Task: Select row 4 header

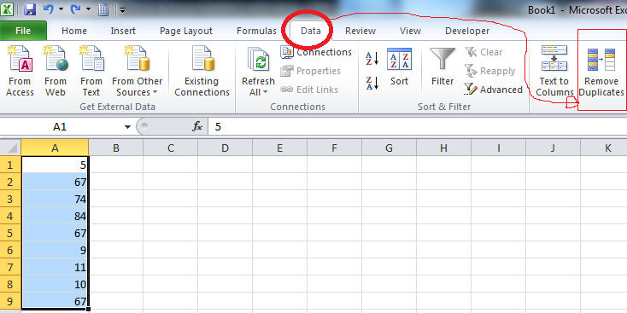Action: point(10,216)
